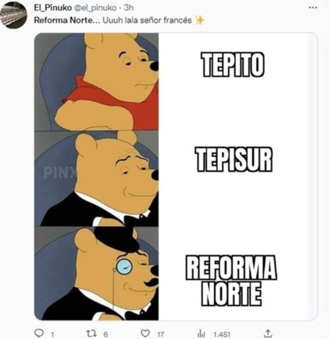Click the @el_pinuko handle

pos(95,8)
